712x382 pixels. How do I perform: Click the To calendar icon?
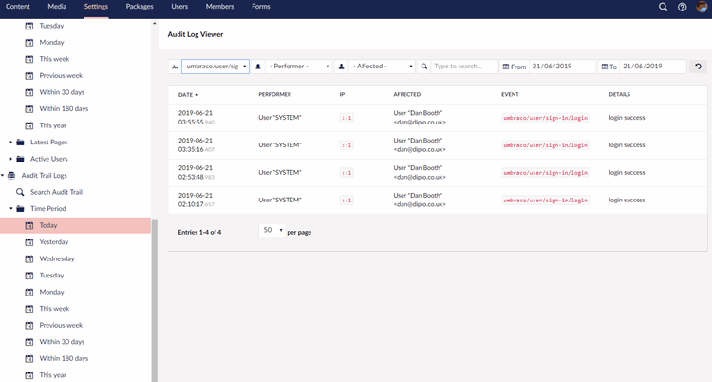click(x=605, y=67)
